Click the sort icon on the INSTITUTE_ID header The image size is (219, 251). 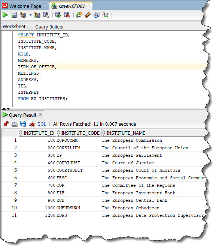21,133
